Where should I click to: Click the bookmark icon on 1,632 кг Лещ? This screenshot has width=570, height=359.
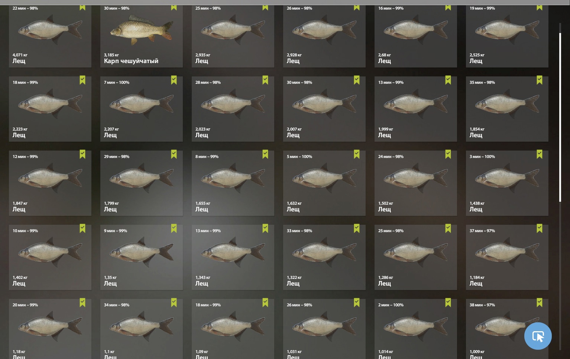point(357,154)
